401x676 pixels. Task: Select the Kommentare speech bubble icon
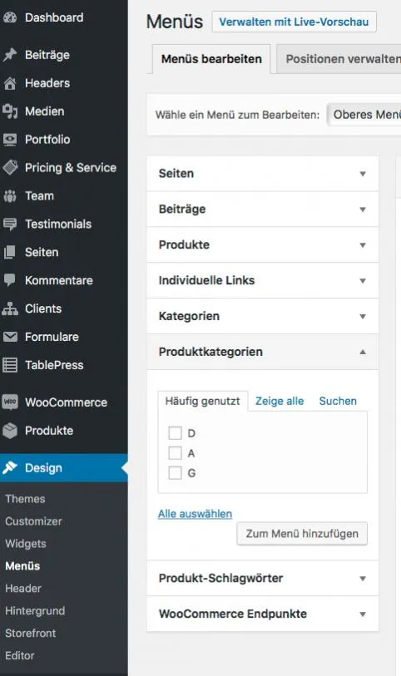coord(9,280)
